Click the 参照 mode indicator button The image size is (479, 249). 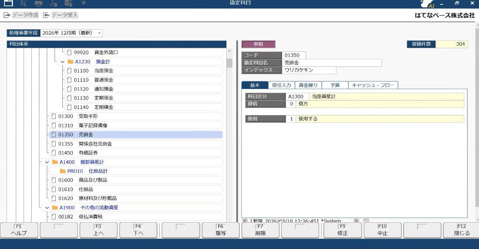258,44
